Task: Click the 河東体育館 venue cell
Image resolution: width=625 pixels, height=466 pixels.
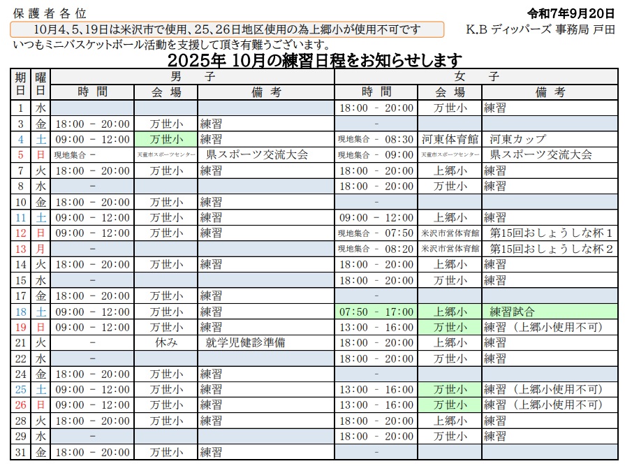Action: 450,139
